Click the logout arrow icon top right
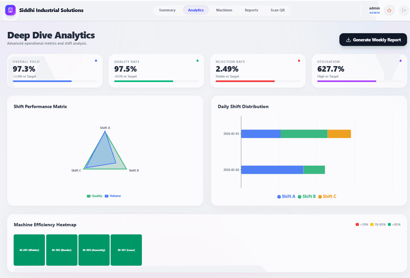The image size is (410, 278). tap(403, 10)
